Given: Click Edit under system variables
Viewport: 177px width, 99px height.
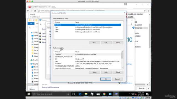Looking at the screenshot, I should (106, 72).
